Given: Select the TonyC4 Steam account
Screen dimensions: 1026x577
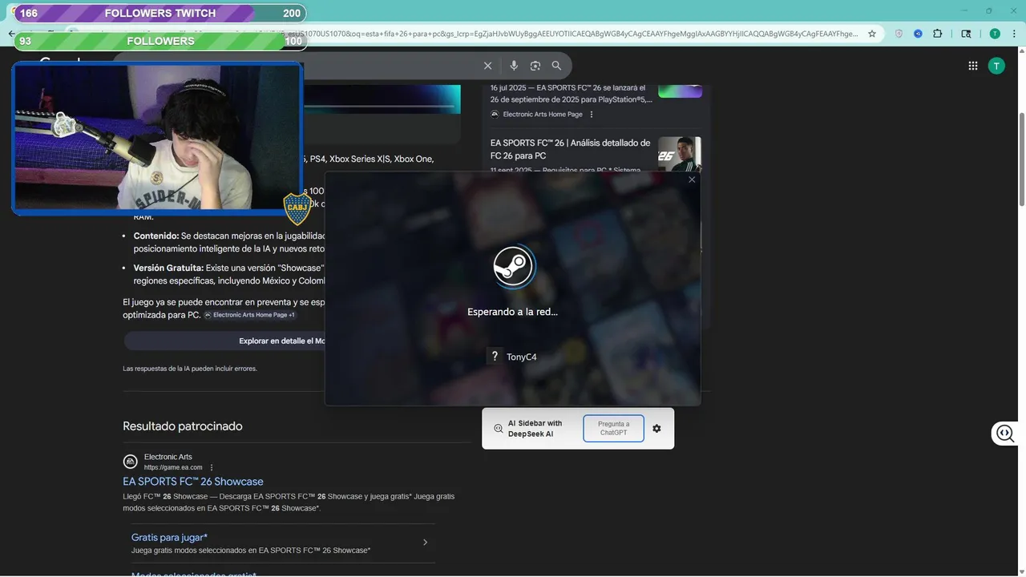Looking at the screenshot, I should (513, 357).
